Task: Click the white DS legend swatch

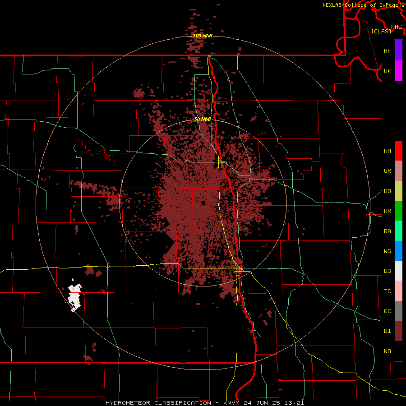Action: [398, 271]
